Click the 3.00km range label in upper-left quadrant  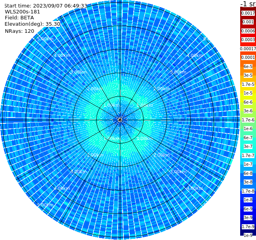[78, 72]
